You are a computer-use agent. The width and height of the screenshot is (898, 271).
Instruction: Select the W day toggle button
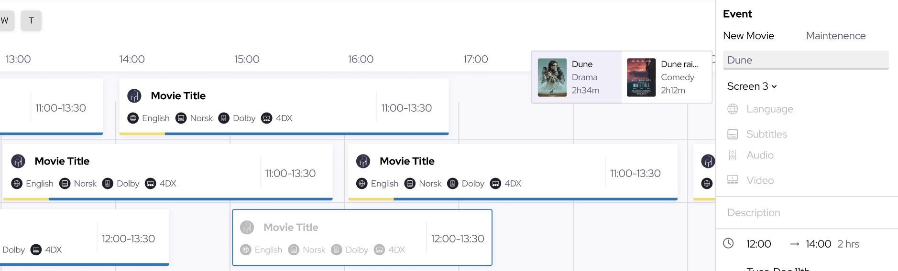tap(6, 21)
